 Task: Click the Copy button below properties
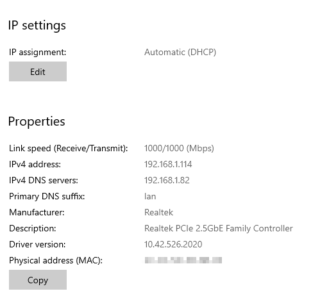[38, 279]
